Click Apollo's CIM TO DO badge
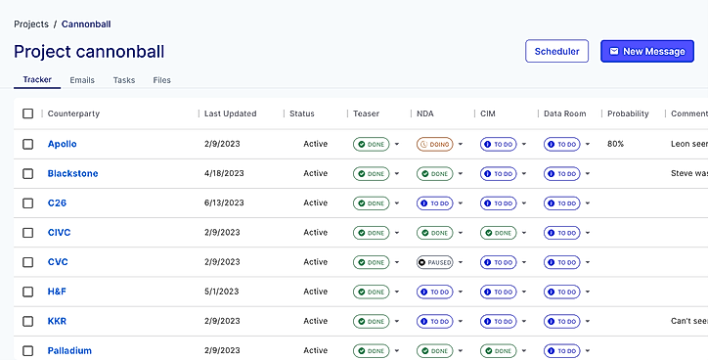708x360 pixels. coord(498,144)
